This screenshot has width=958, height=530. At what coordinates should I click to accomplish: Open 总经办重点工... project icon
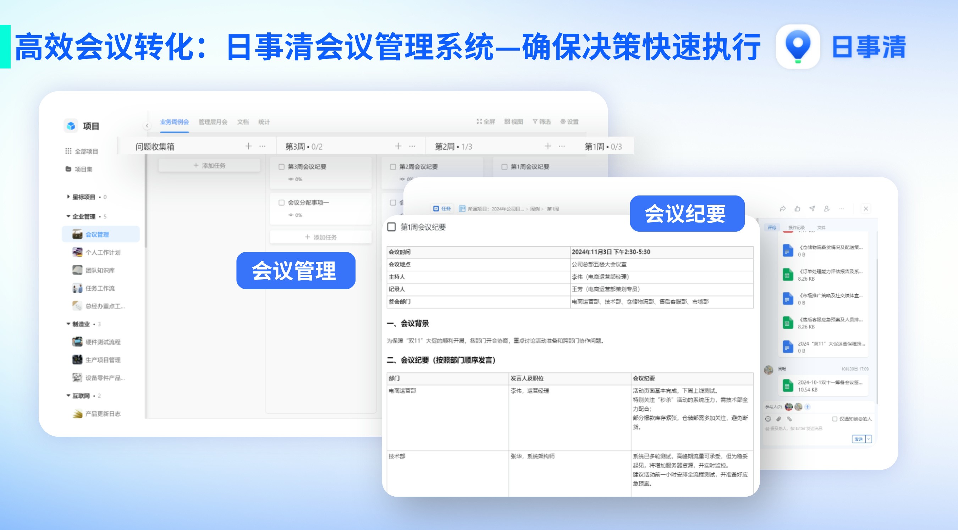77,306
